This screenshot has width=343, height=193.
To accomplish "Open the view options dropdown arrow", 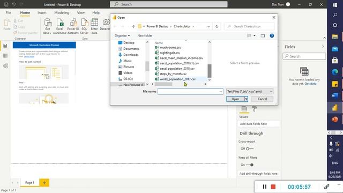I will tap(255, 36).
